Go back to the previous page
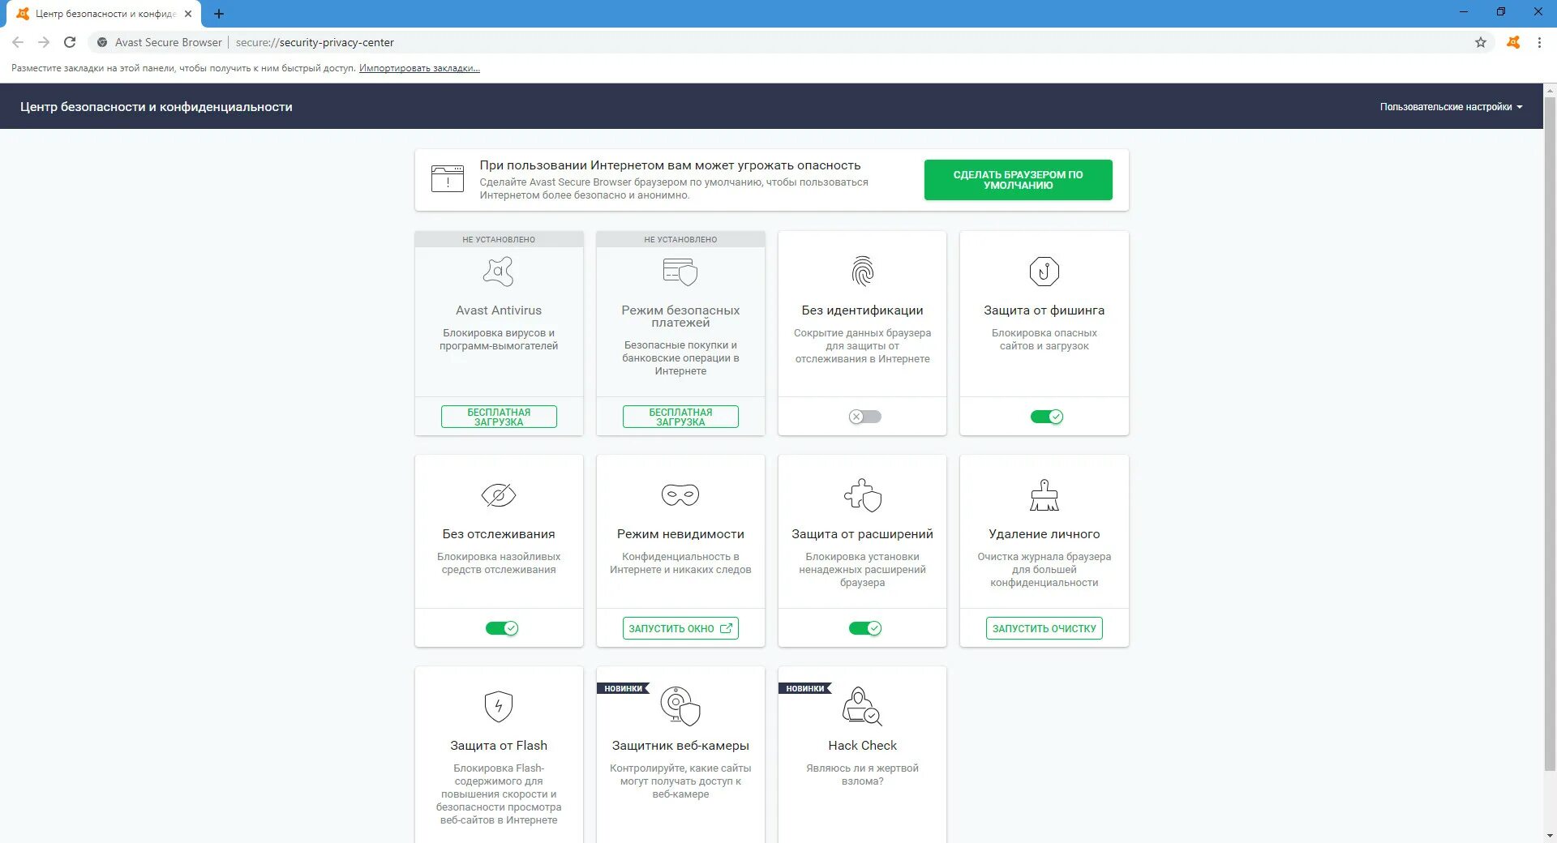This screenshot has height=843, width=1557. [x=18, y=42]
